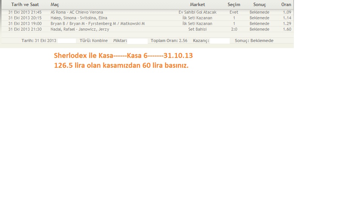Click the 'Sonuç' column header
The width and height of the screenshot is (349, 198).
[259, 5]
